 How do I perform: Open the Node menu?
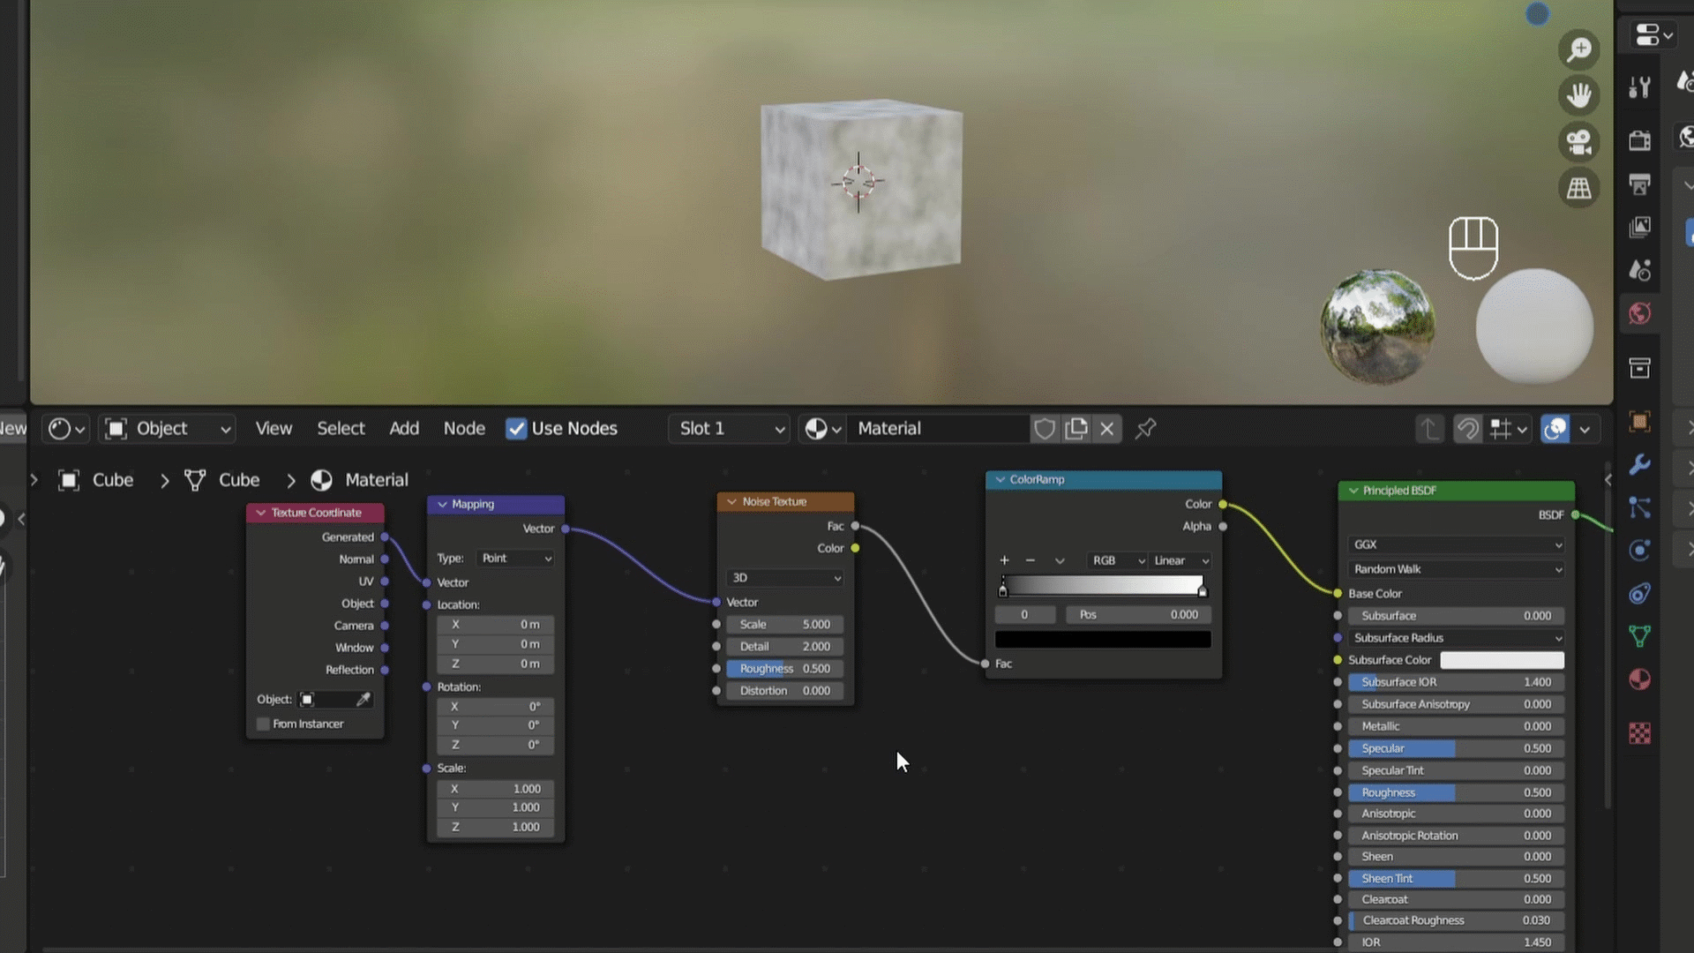point(464,429)
